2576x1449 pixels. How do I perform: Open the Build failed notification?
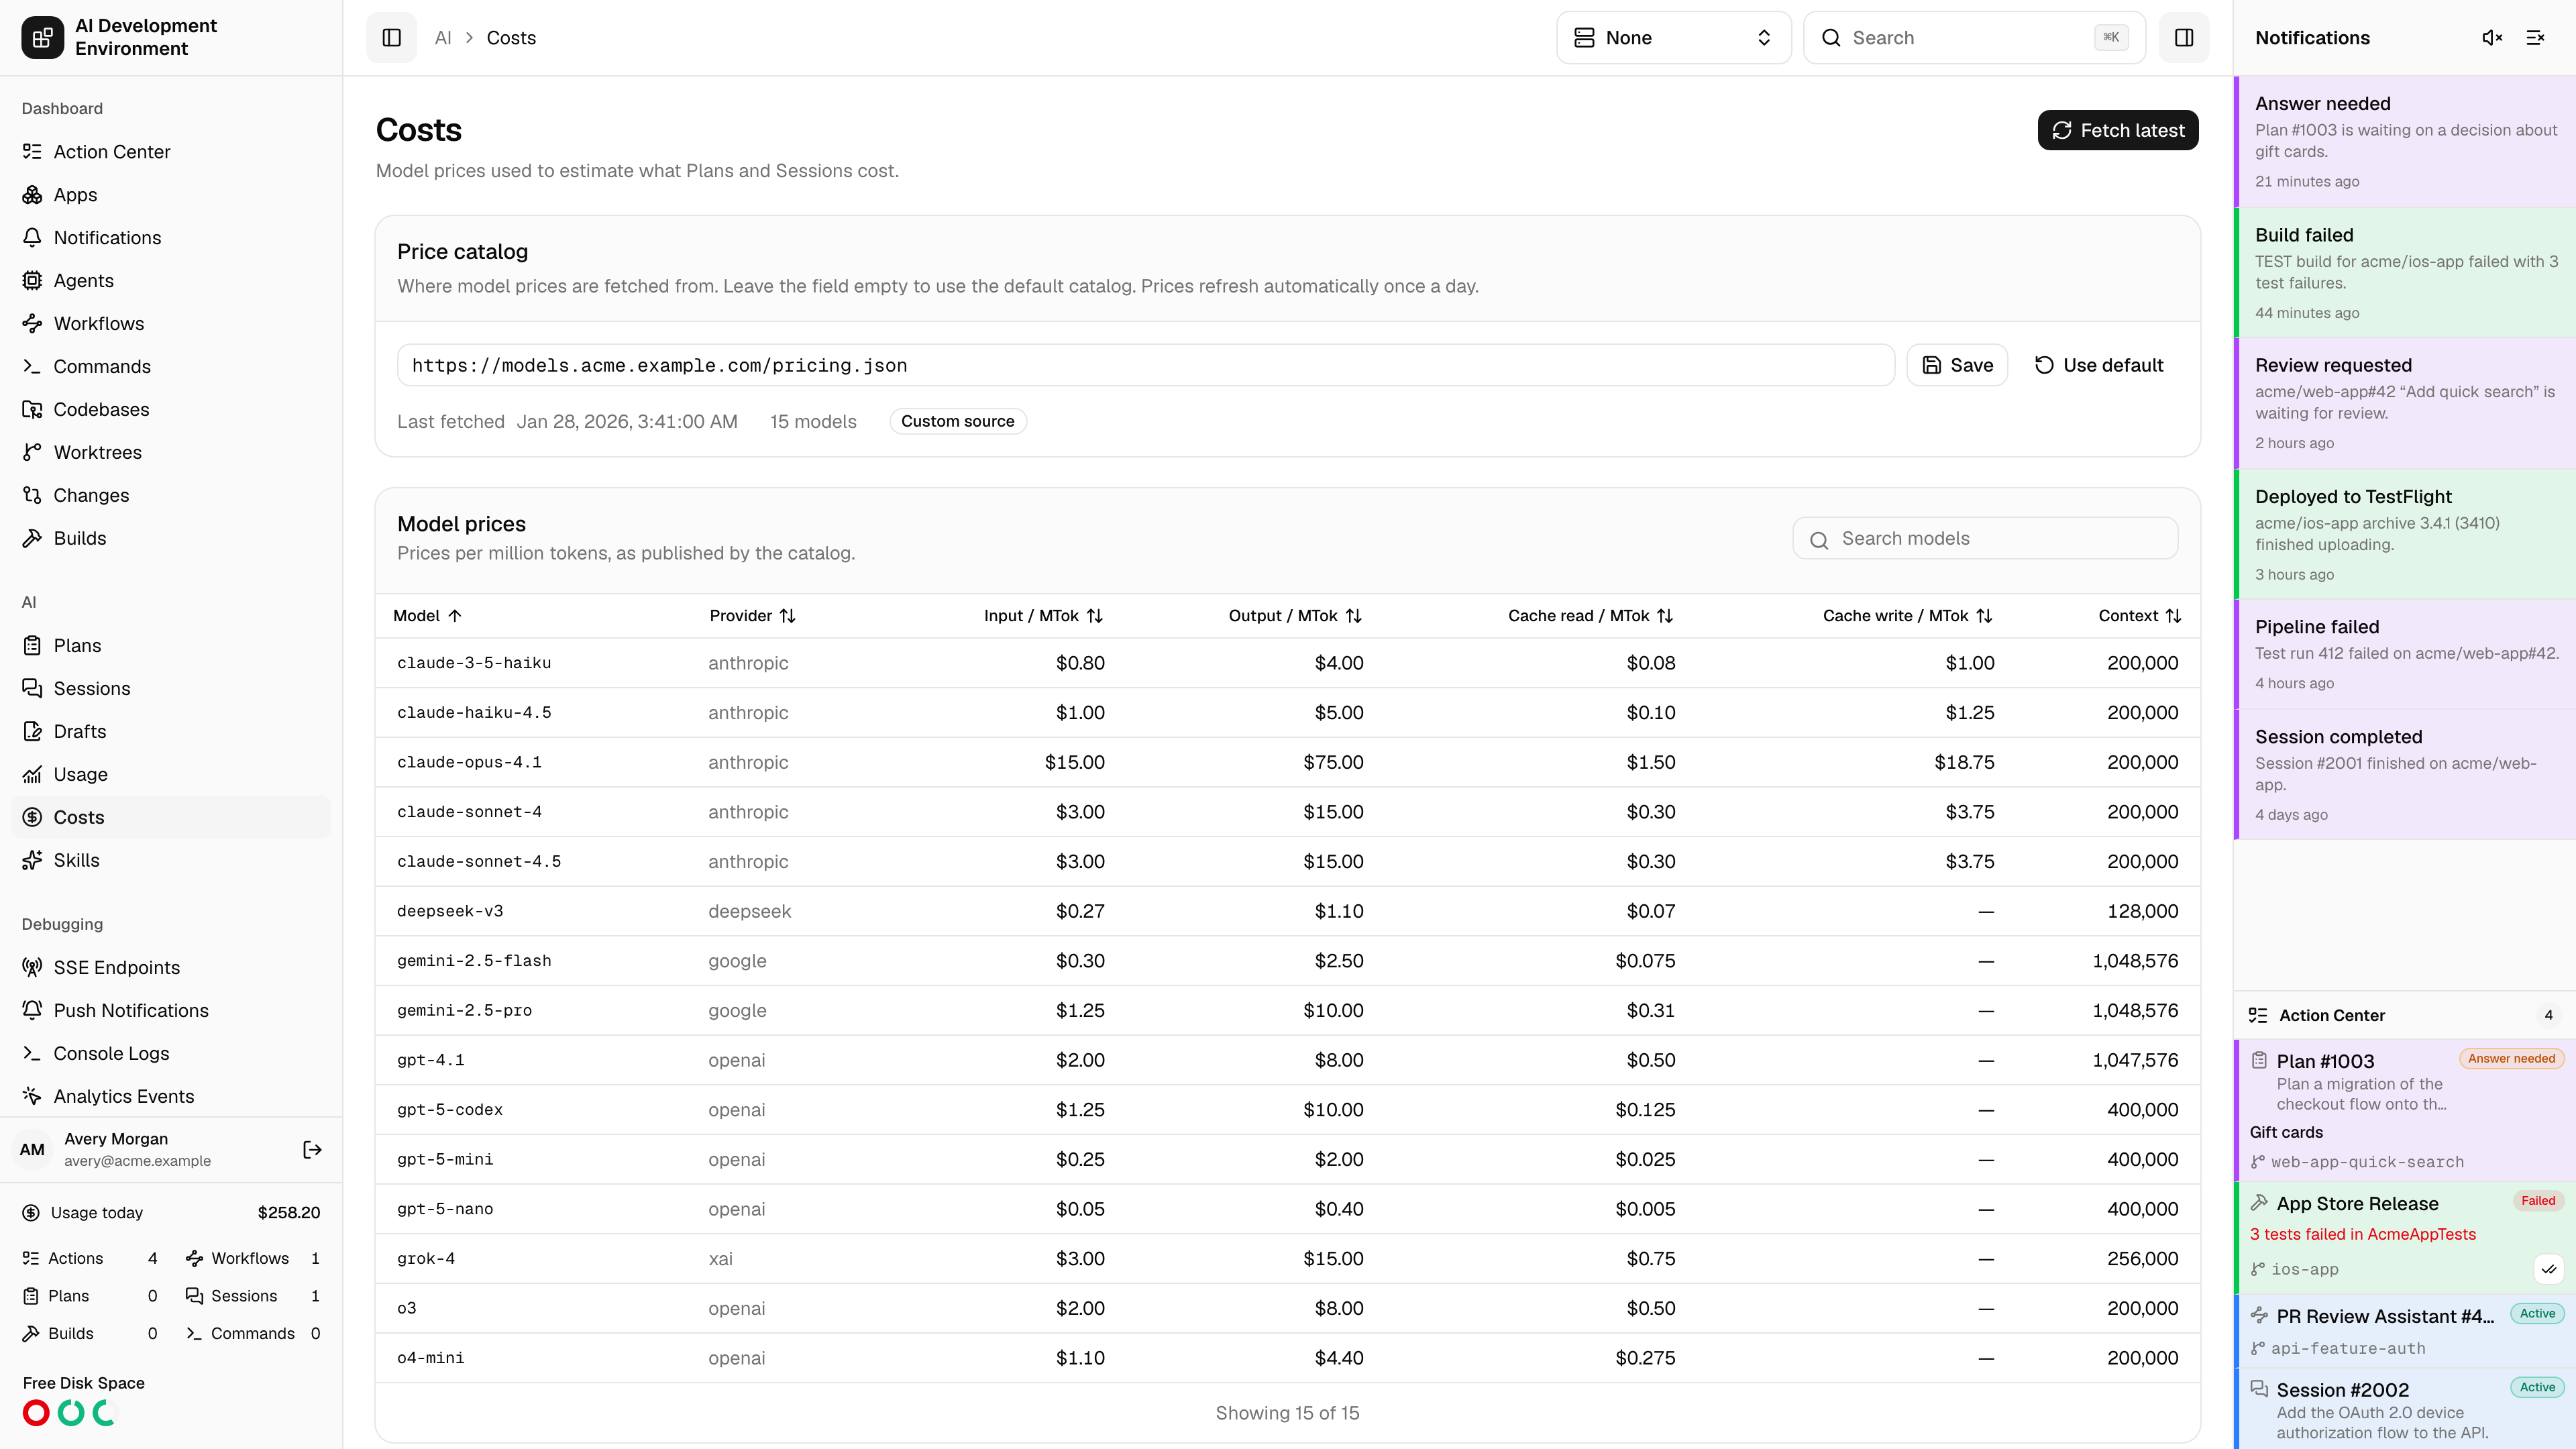point(2406,273)
